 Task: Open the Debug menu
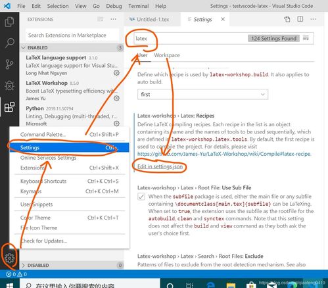pos(114,6)
